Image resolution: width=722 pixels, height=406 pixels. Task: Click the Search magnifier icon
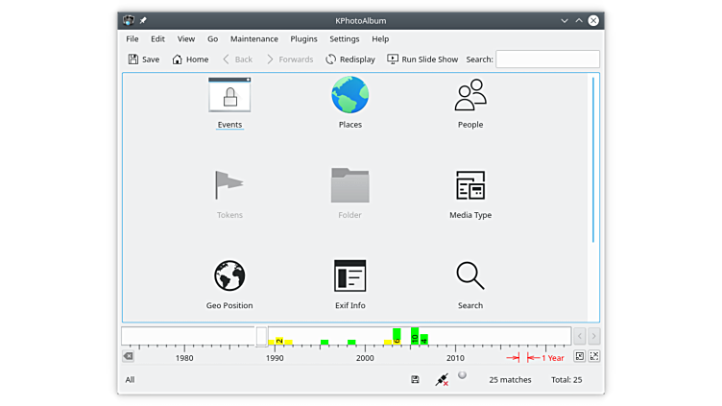pyautogui.click(x=469, y=276)
